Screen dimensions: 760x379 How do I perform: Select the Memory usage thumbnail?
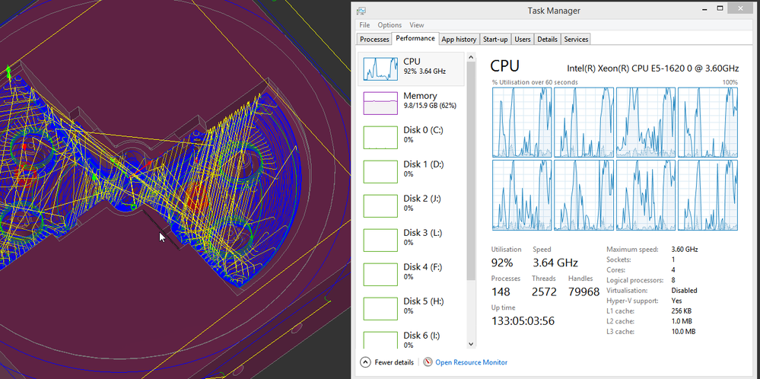[x=380, y=103]
